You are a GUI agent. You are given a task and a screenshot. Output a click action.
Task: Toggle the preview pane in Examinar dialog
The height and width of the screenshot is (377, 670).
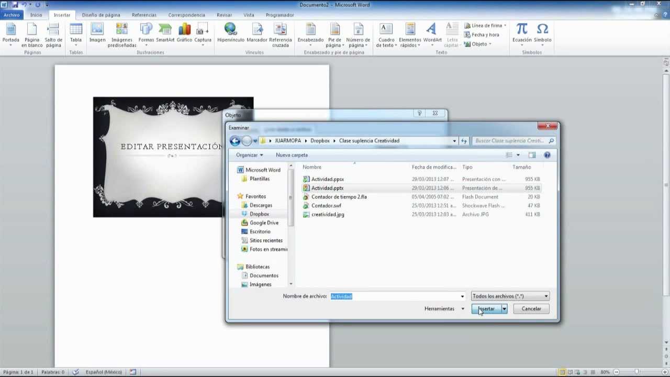[x=532, y=155]
